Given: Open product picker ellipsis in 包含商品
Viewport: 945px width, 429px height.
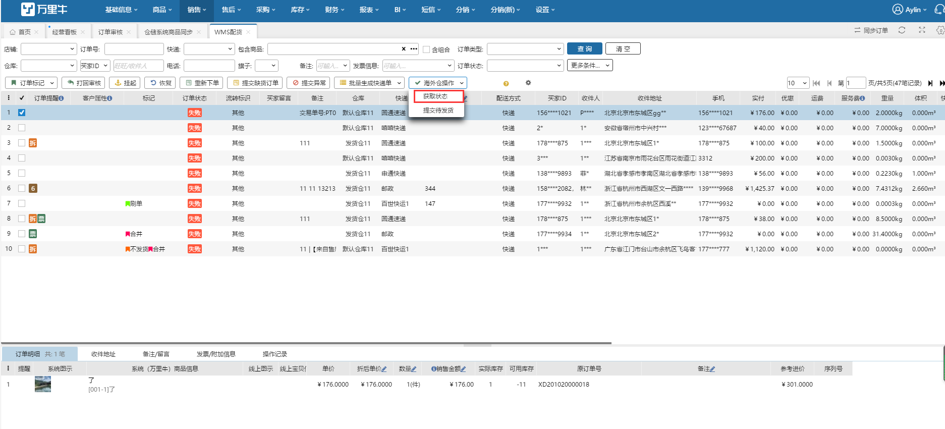Looking at the screenshot, I should [x=414, y=49].
